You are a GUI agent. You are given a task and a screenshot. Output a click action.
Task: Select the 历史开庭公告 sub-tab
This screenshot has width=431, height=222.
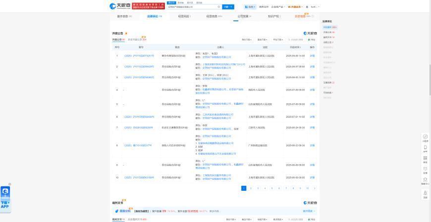(137, 40)
